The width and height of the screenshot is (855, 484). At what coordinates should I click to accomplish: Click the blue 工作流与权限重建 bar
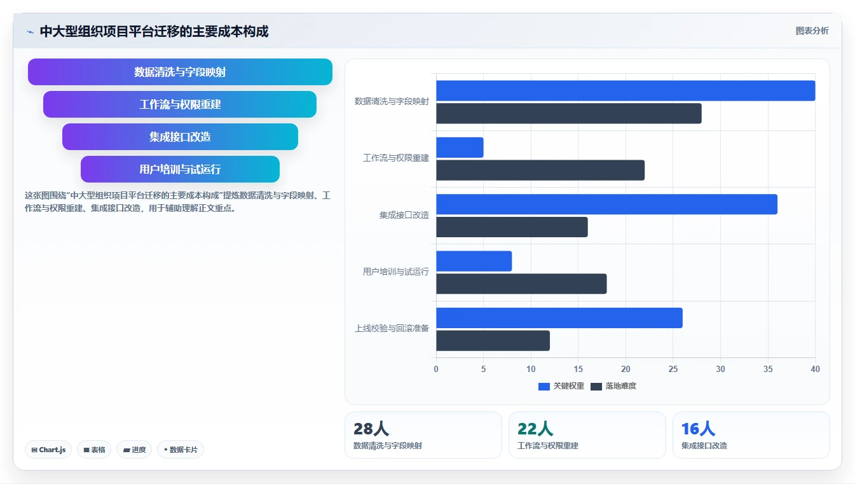[x=460, y=148]
